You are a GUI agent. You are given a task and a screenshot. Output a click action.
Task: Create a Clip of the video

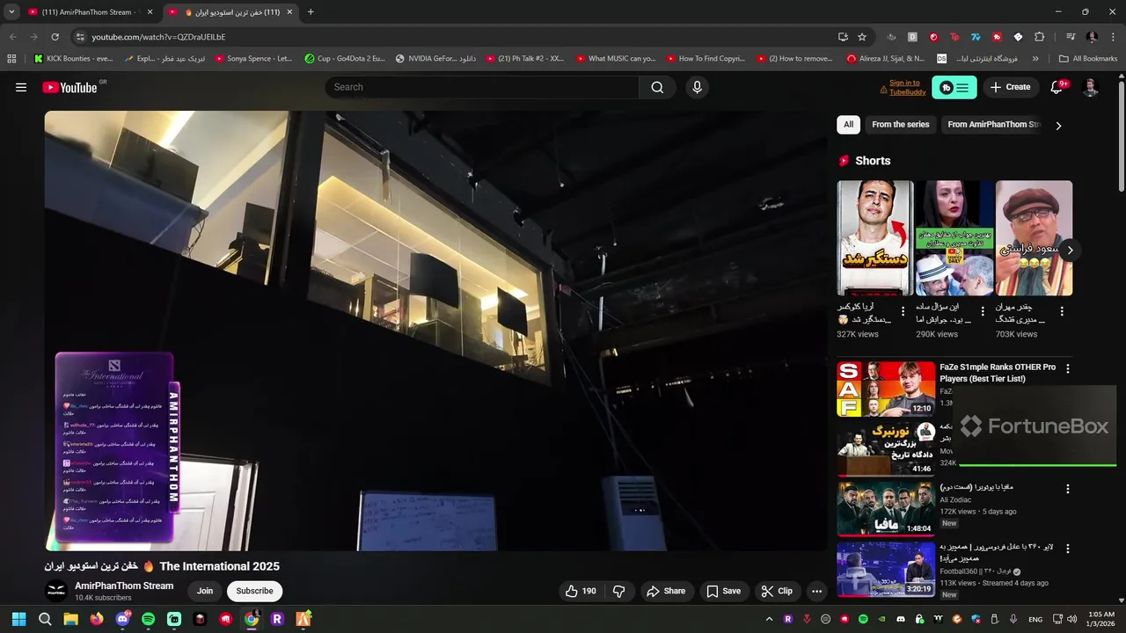tap(777, 591)
